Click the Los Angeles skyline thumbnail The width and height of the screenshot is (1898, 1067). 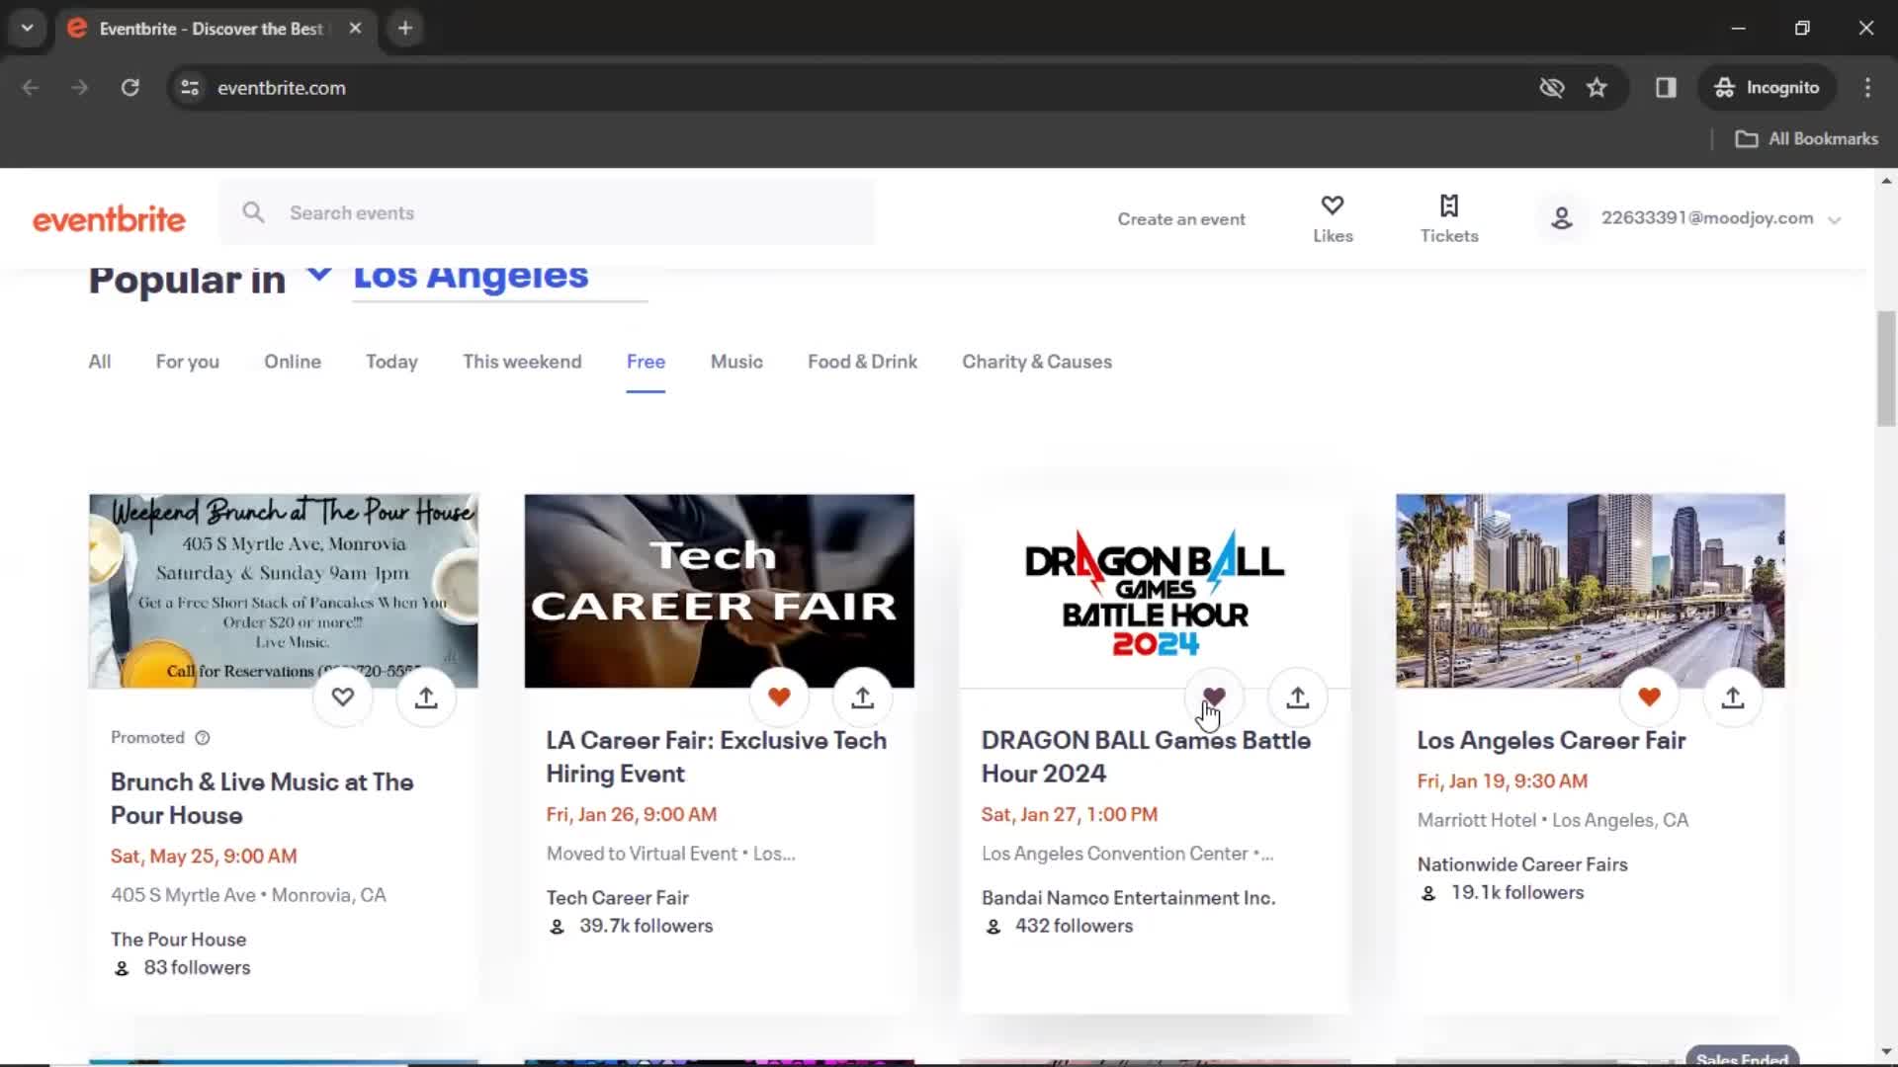click(x=1590, y=591)
